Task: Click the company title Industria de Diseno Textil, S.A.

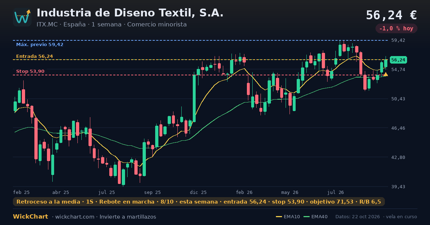Action: (130, 13)
